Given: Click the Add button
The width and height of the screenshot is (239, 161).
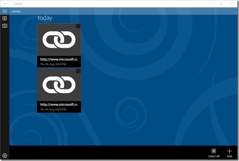Looking at the screenshot, I should pos(229,153).
